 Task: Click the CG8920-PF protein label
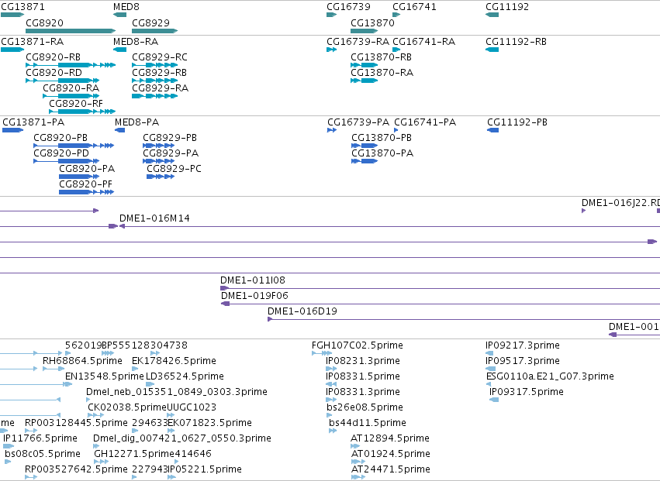86,184
